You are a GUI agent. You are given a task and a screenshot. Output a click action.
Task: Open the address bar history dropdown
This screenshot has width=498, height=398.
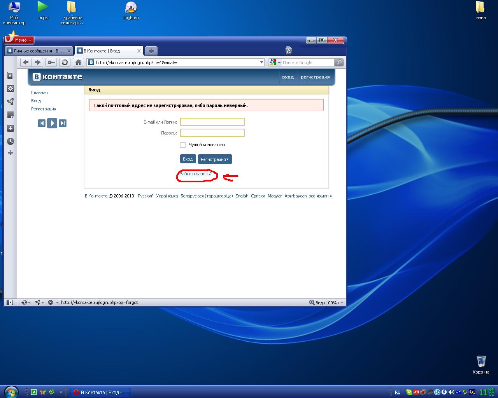click(x=261, y=62)
